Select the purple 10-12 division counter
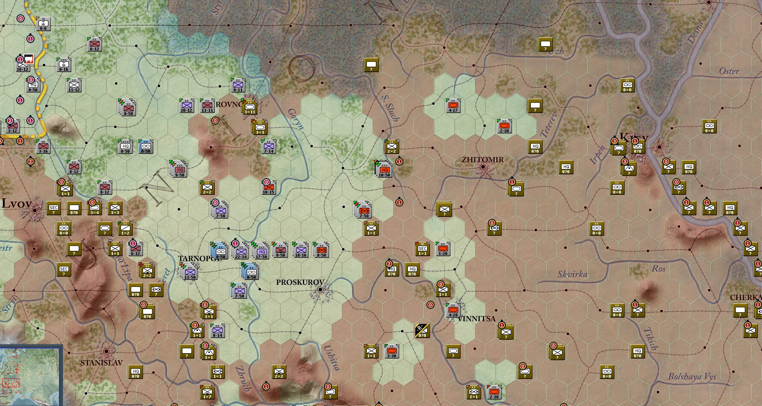This screenshot has height=406, width=762. [x=187, y=106]
